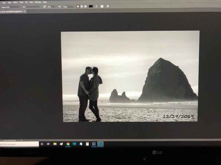Open File Explorer from the taskbar
This screenshot has width=221, height=165.
(55, 144)
